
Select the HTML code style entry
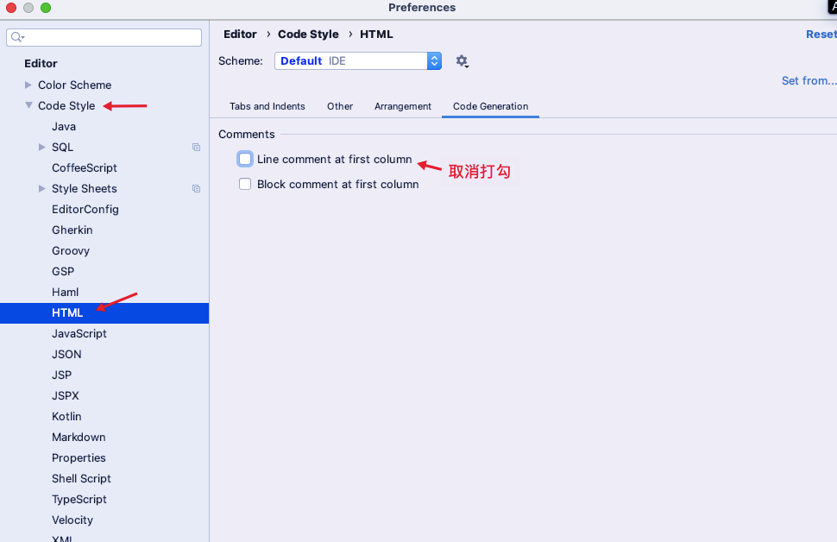104,313
